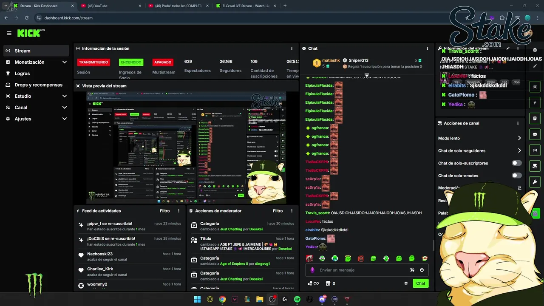The image size is (544, 306).
Task: Pop out the Moderación panel icon
Action: pyautogui.click(x=519, y=188)
